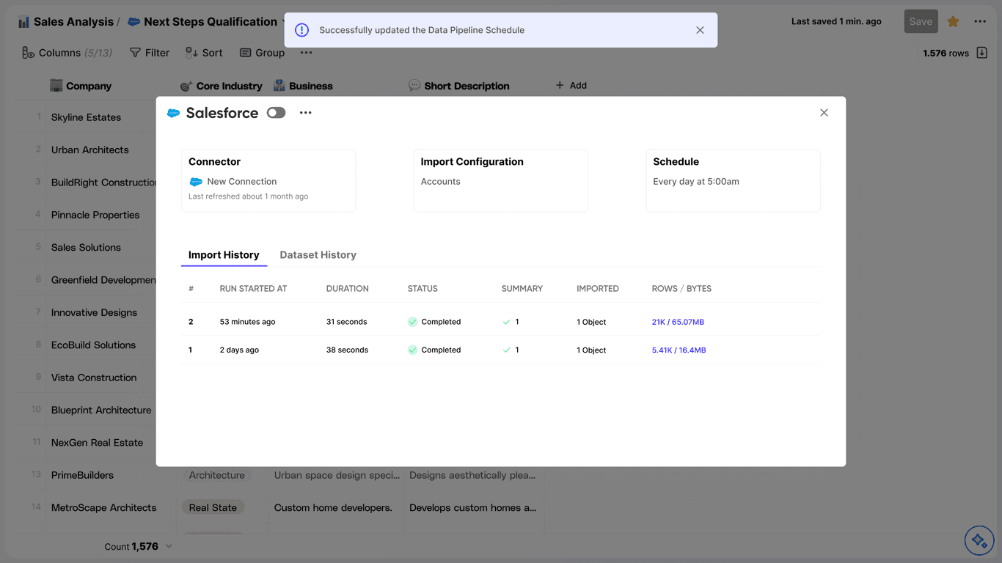Click the info icon in the notification
Image resolution: width=1002 pixels, height=563 pixels.
301,30
